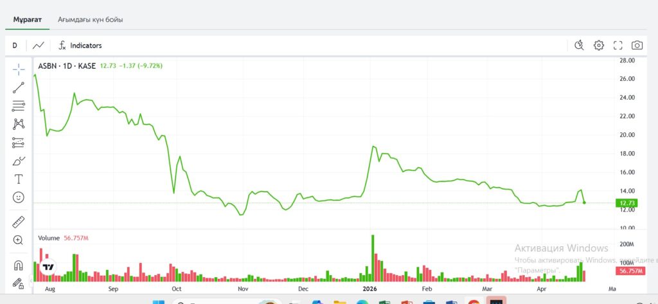This screenshot has width=658, height=304.
Task: Click the zoom in tool
Action: pos(19,240)
